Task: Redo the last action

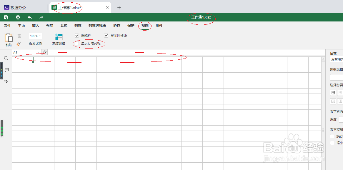Action: [x=41, y=17]
